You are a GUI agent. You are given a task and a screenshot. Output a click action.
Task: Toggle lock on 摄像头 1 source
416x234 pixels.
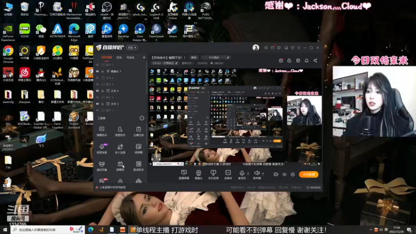[102, 71]
